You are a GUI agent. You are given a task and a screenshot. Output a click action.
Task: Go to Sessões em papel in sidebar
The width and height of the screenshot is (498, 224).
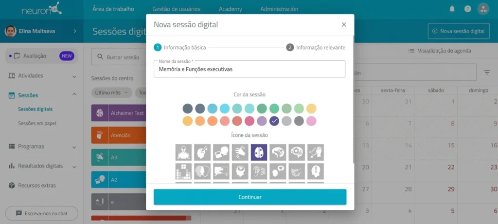point(37,124)
